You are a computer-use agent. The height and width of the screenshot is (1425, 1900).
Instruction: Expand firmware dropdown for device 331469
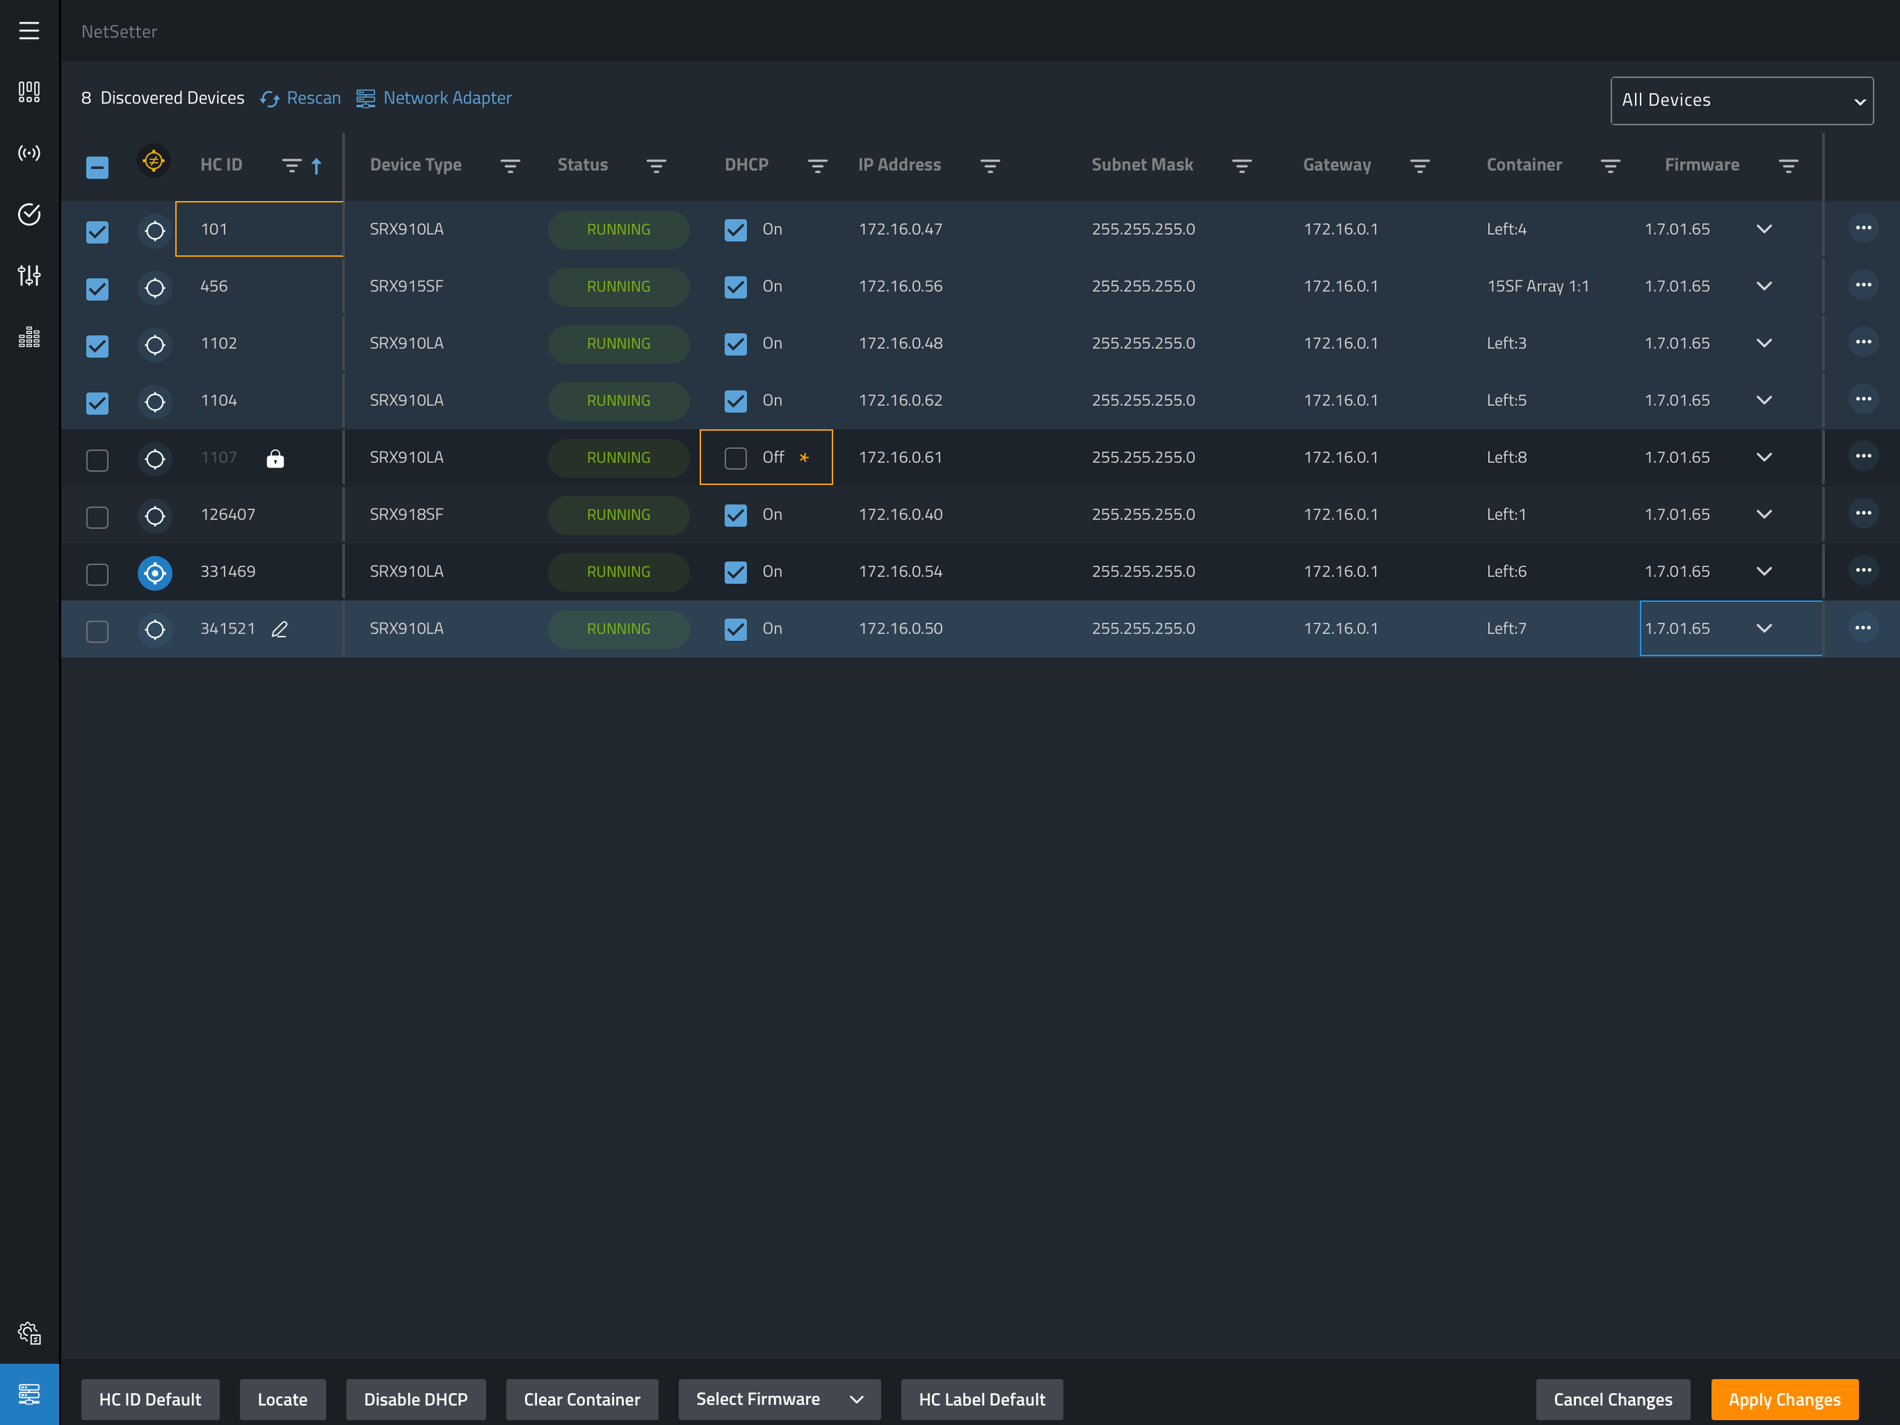[x=1764, y=571]
